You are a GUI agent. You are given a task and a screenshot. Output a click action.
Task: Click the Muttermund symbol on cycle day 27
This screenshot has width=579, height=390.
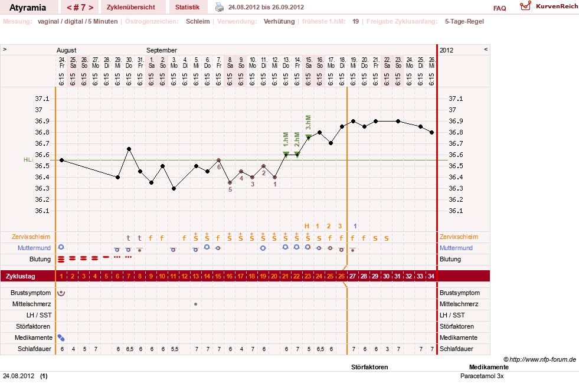click(x=352, y=250)
